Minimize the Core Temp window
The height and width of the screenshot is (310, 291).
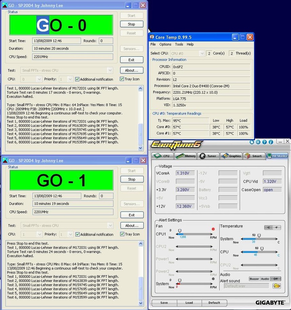coord(235,37)
